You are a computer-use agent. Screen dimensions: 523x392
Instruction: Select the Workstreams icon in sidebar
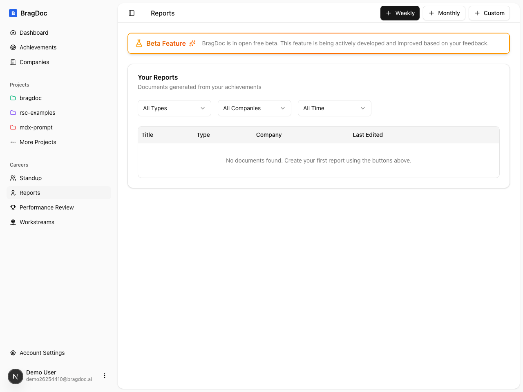(x=13, y=222)
